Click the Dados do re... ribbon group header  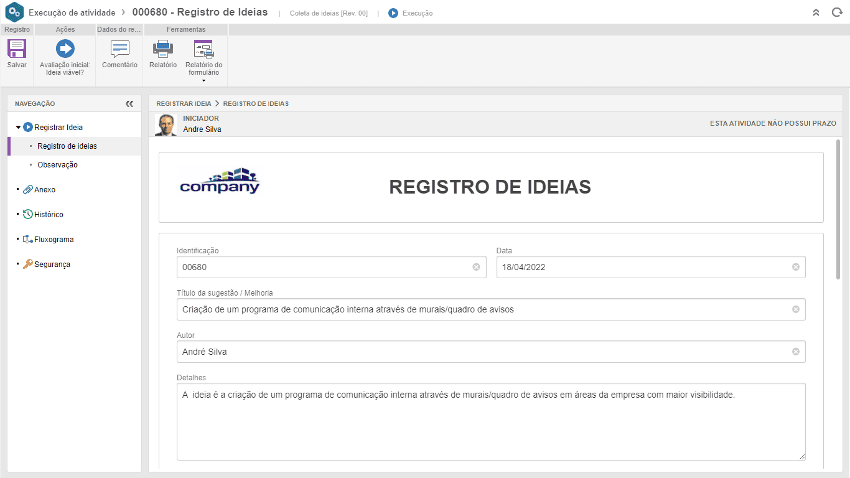point(119,29)
